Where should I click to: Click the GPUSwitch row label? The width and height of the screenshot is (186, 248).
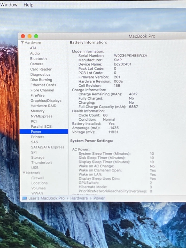(89, 183)
